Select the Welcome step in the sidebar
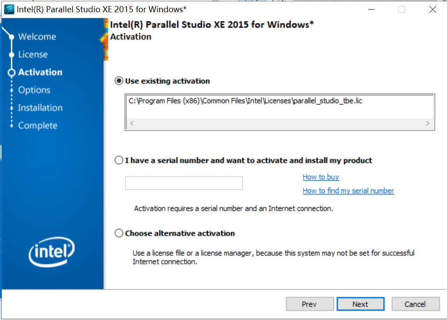Screen dimensions: 447x320 tap(37, 36)
